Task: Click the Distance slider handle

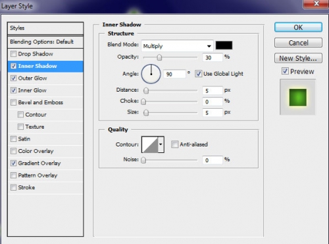Action: [x=146, y=90]
